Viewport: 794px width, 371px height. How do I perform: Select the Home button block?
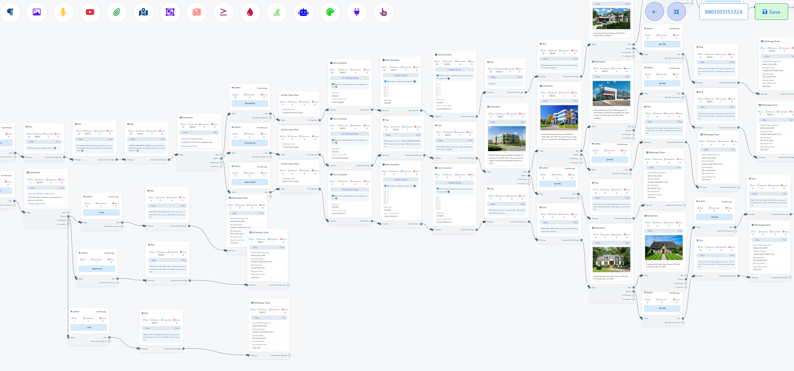(101, 212)
